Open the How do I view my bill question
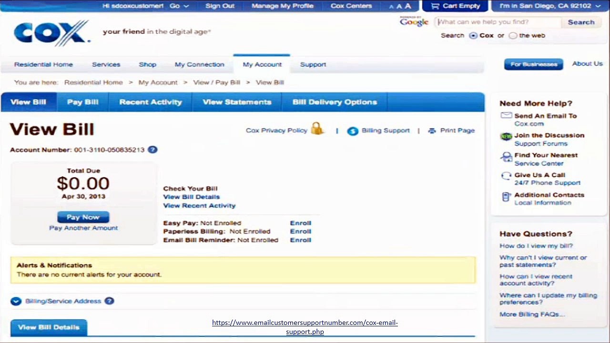Viewport: 610px width, 343px height. click(x=536, y=246)
